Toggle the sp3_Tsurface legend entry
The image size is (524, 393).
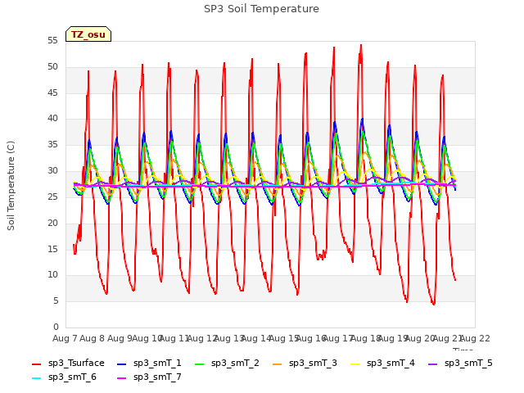click(68, 364)
